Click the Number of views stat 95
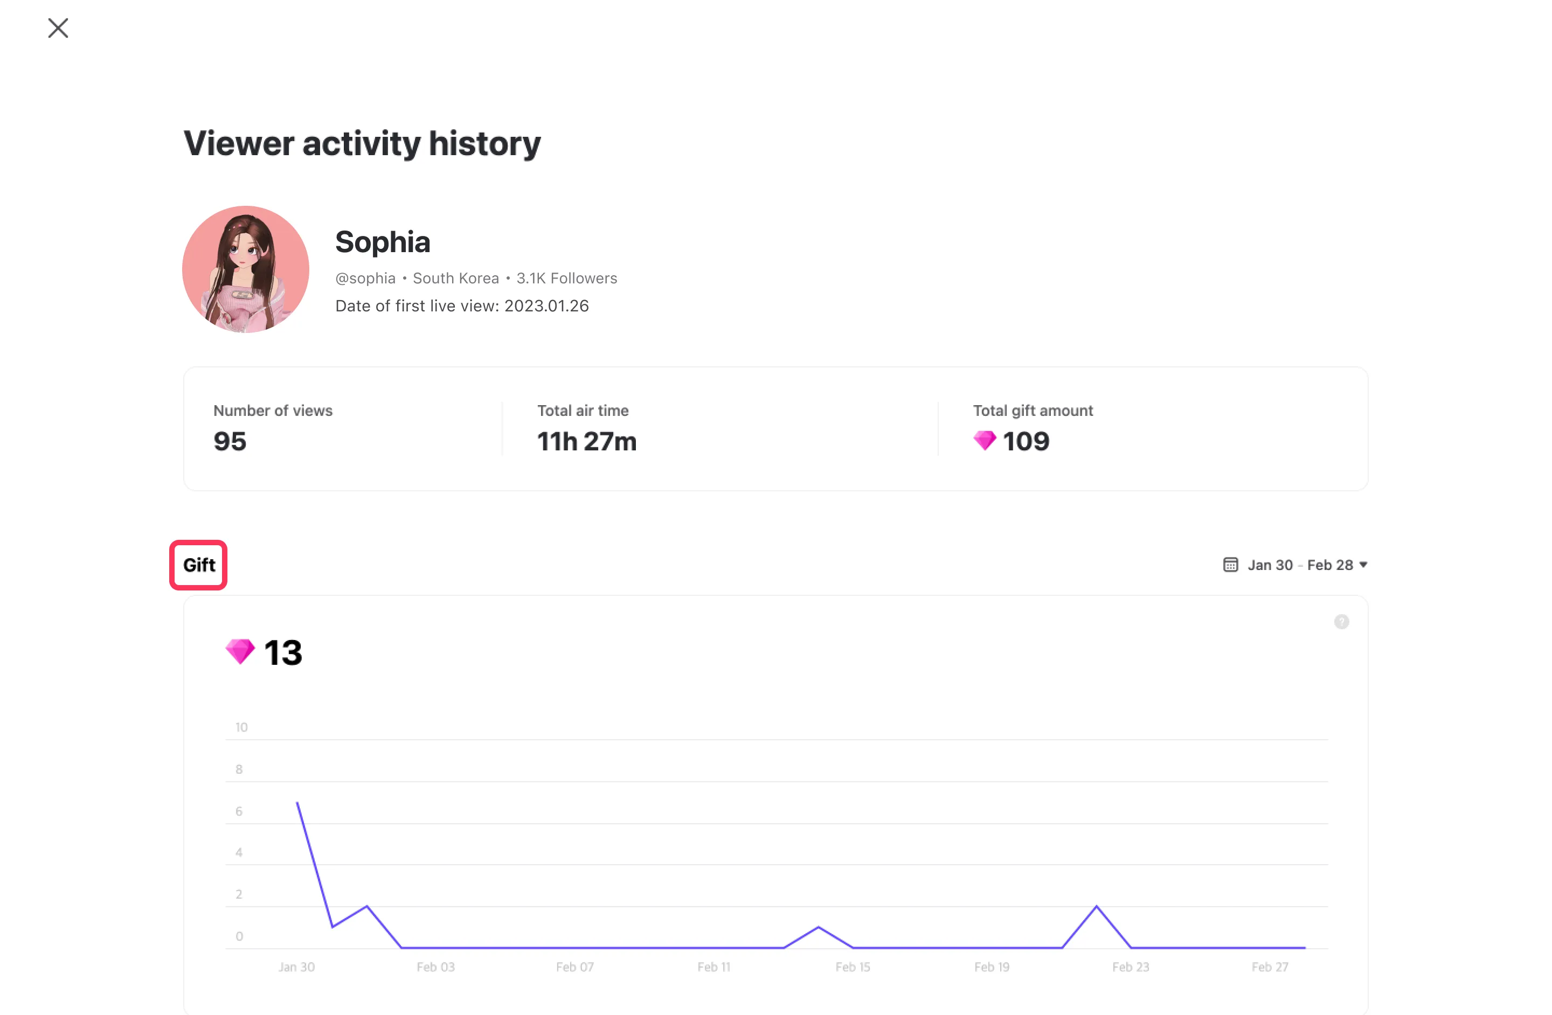The image size is (1552, 1015). 230,441
